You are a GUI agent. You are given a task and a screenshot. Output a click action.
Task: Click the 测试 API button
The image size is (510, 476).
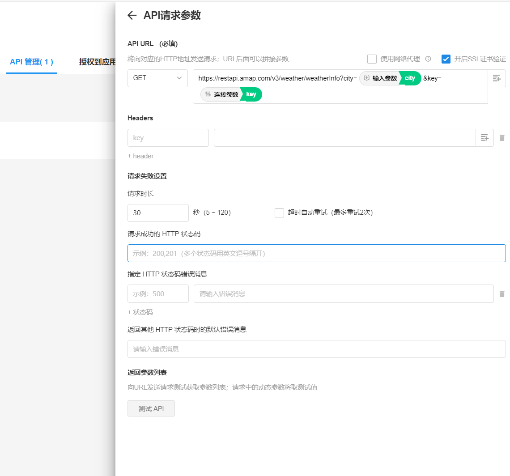coord(151,408)
